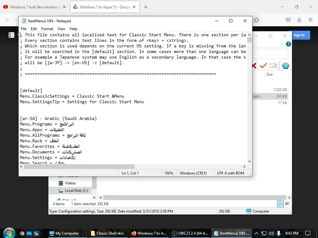Image resolution: width=318 pixels, height=238 pixels.
Task: Click Notepad horizontal scroll right arrow
Action: tap(244, 166)
